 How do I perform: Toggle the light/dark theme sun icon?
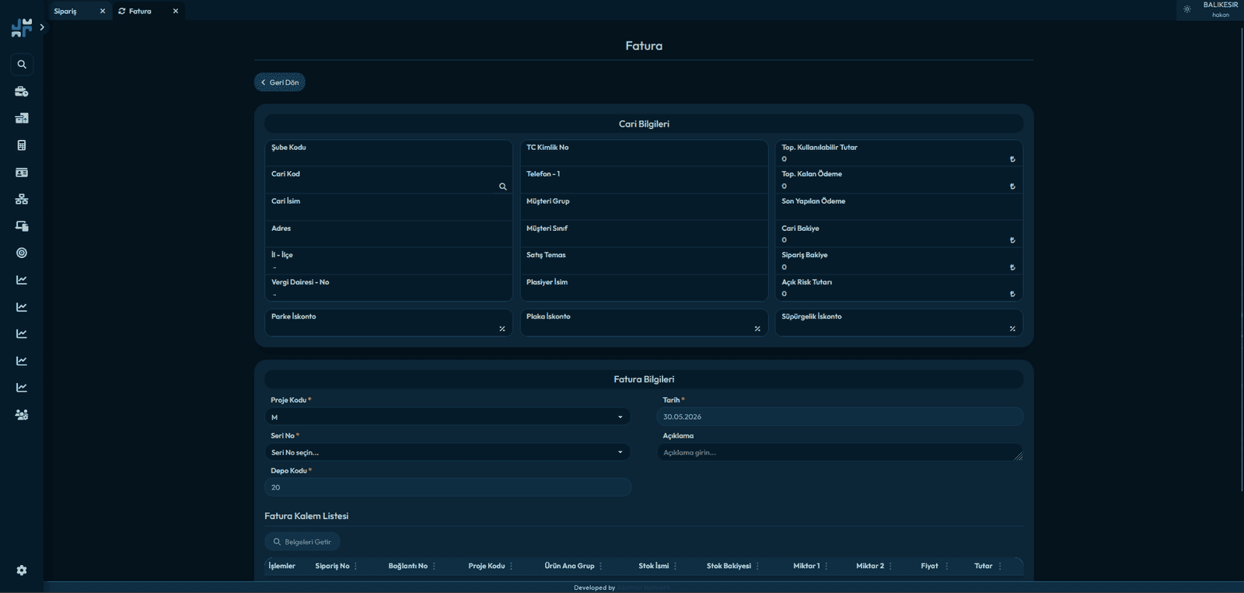coord(1187,9)
